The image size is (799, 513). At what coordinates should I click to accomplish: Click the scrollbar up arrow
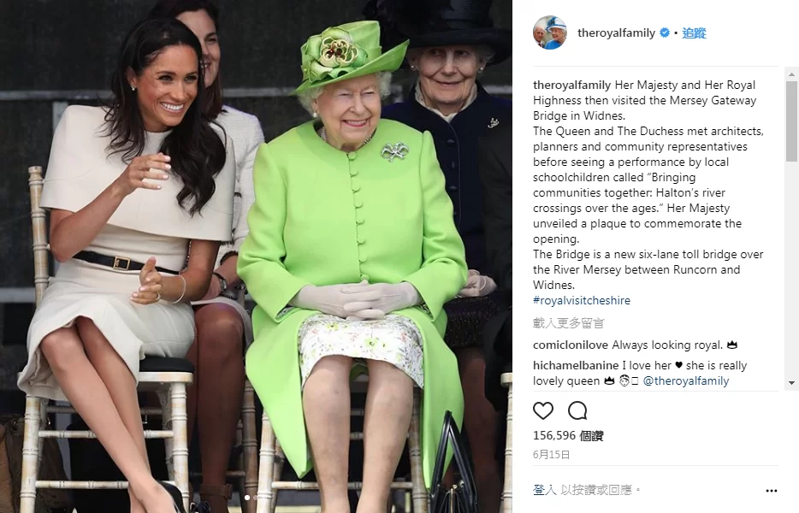tap(791, 74)
